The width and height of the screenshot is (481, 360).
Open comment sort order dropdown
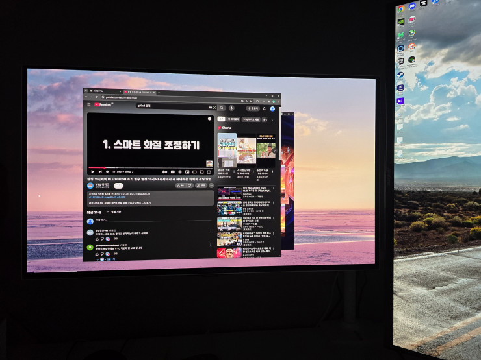[x=114, y=212]
